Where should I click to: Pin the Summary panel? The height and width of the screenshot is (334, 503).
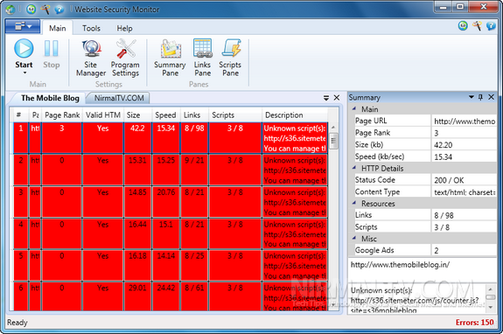click(480, 97)
